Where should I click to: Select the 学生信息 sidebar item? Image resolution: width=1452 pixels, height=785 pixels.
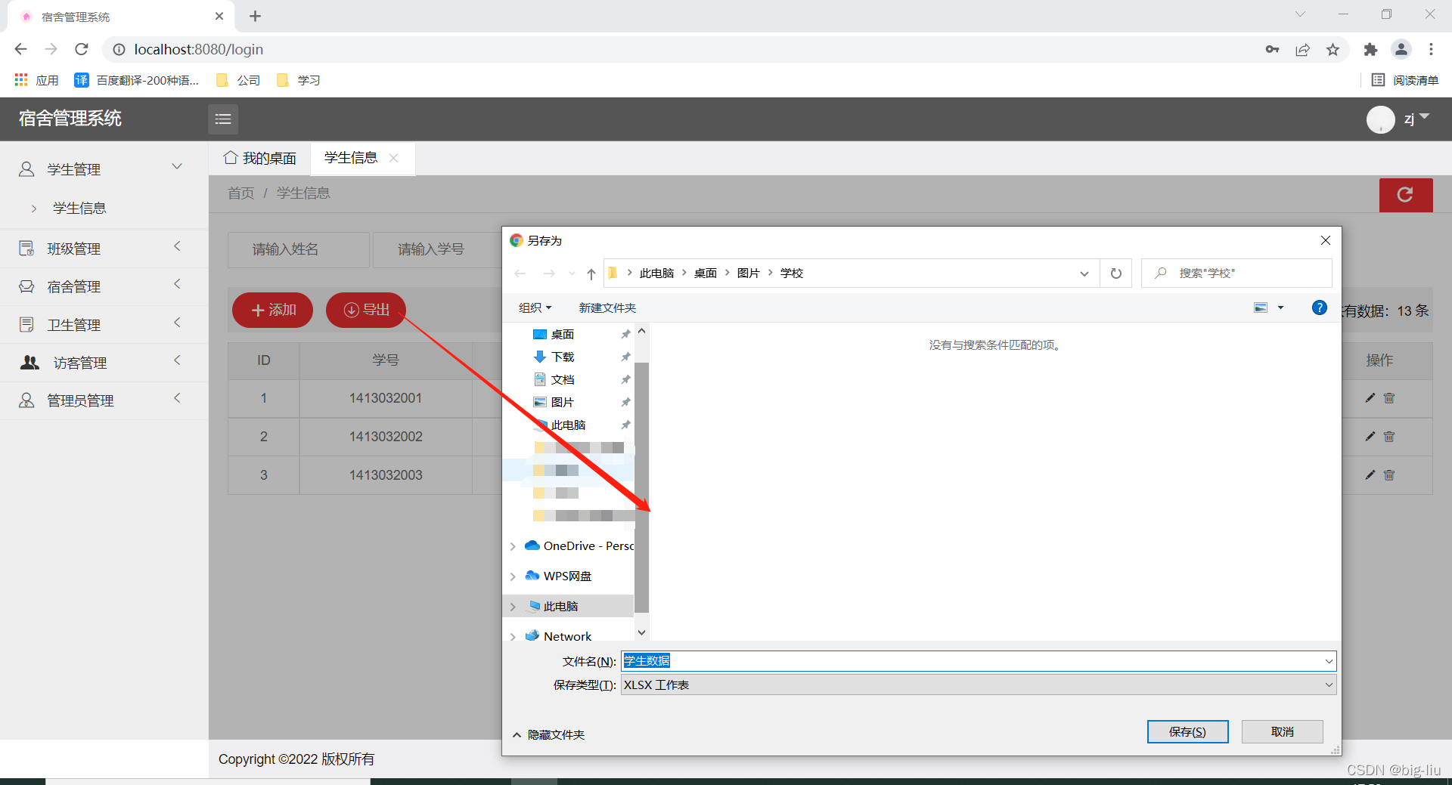tap(79, 208)
